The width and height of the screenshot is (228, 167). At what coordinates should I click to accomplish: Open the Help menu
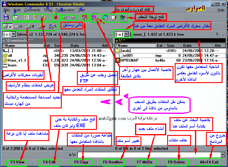pyautogui.click(x=221, y=10)
